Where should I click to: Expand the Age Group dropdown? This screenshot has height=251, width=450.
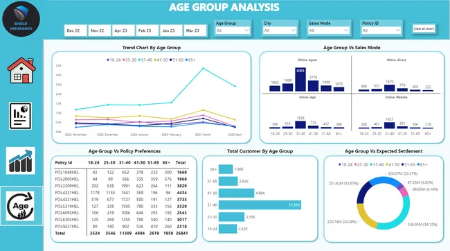click(x=233, y=31)
